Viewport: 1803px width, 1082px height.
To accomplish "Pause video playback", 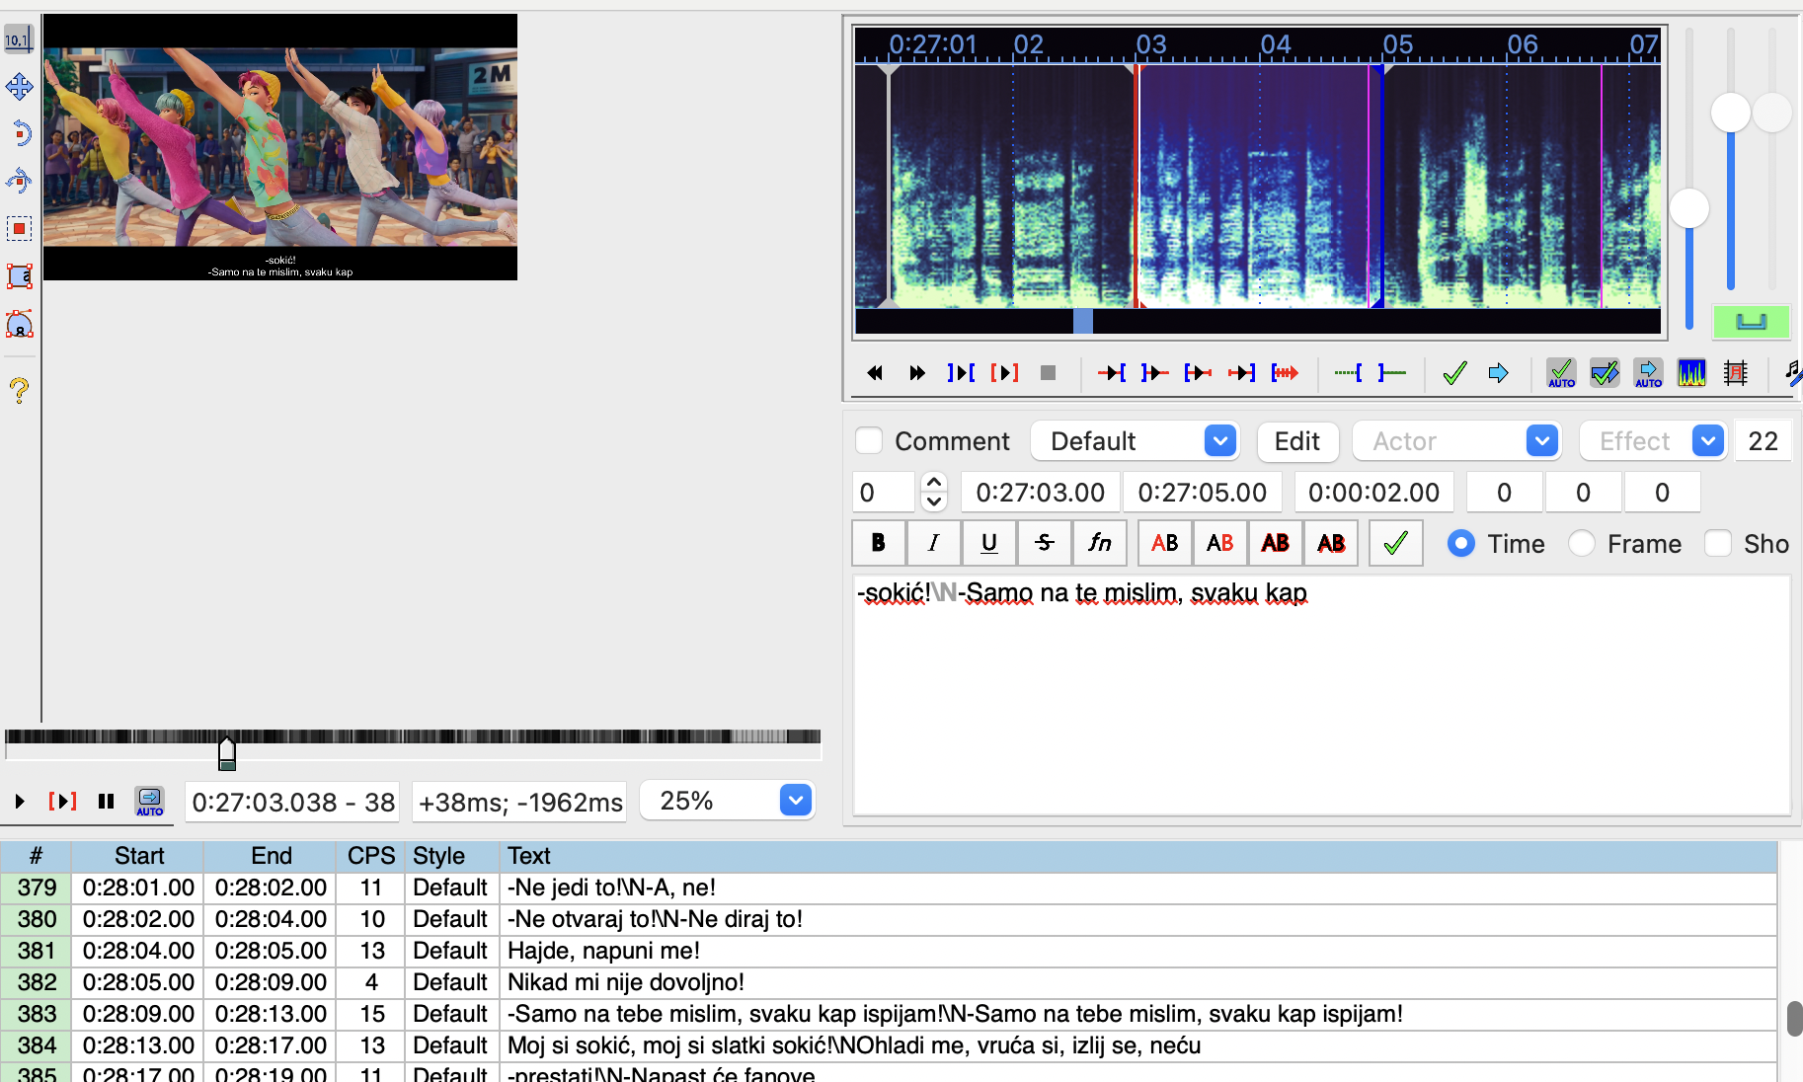I will point(107,802).
